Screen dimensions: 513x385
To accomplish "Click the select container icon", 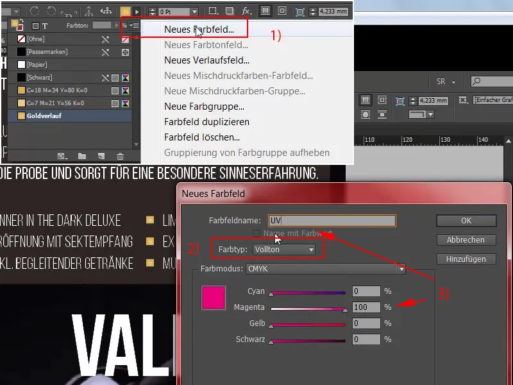I will click(x=88, y=12).
